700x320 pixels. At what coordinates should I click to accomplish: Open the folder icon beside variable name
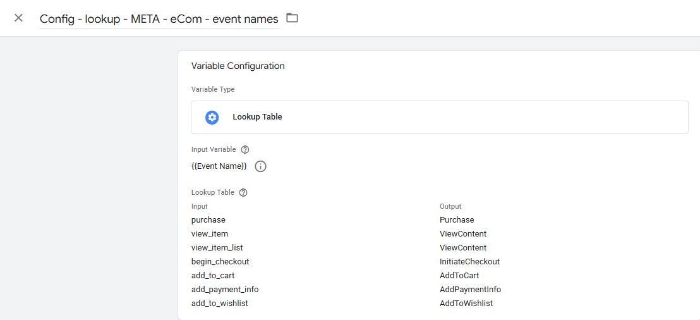(x=292, y=18)
